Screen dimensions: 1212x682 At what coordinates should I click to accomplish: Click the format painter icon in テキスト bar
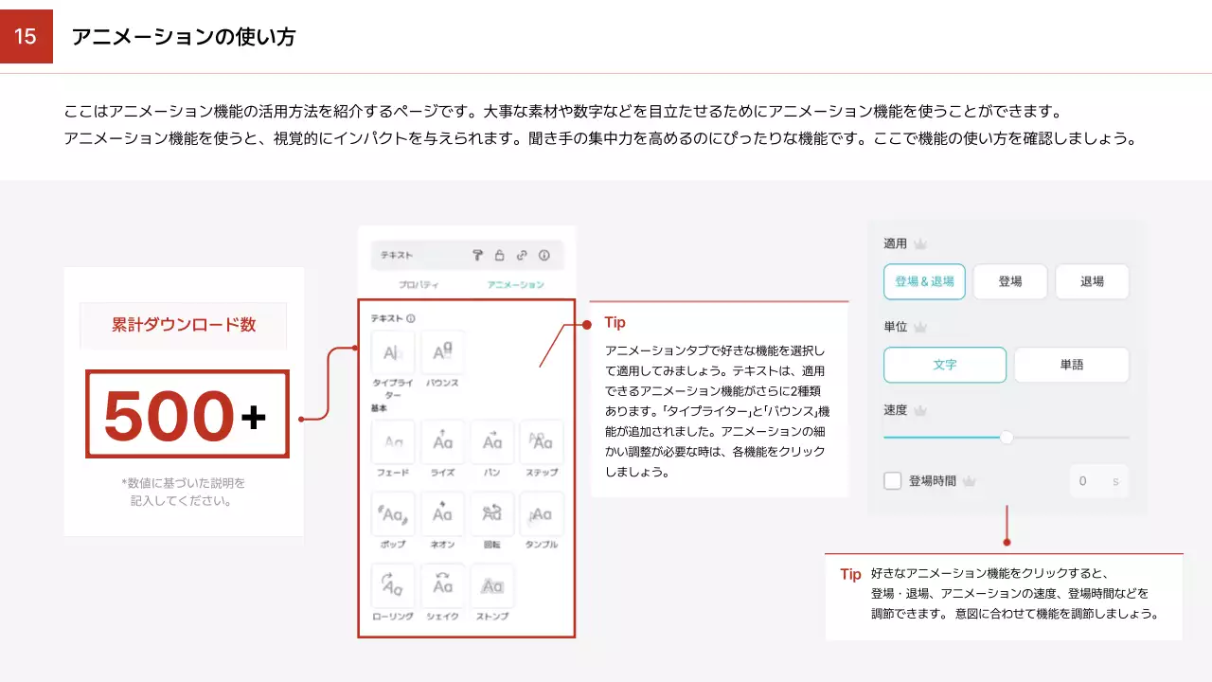click(478, 255)
